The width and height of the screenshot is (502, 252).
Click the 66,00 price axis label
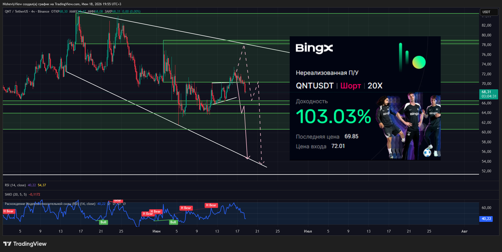click(486, 103)
